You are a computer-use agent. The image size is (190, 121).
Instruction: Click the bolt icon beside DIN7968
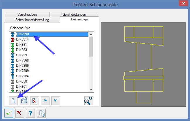13,61
